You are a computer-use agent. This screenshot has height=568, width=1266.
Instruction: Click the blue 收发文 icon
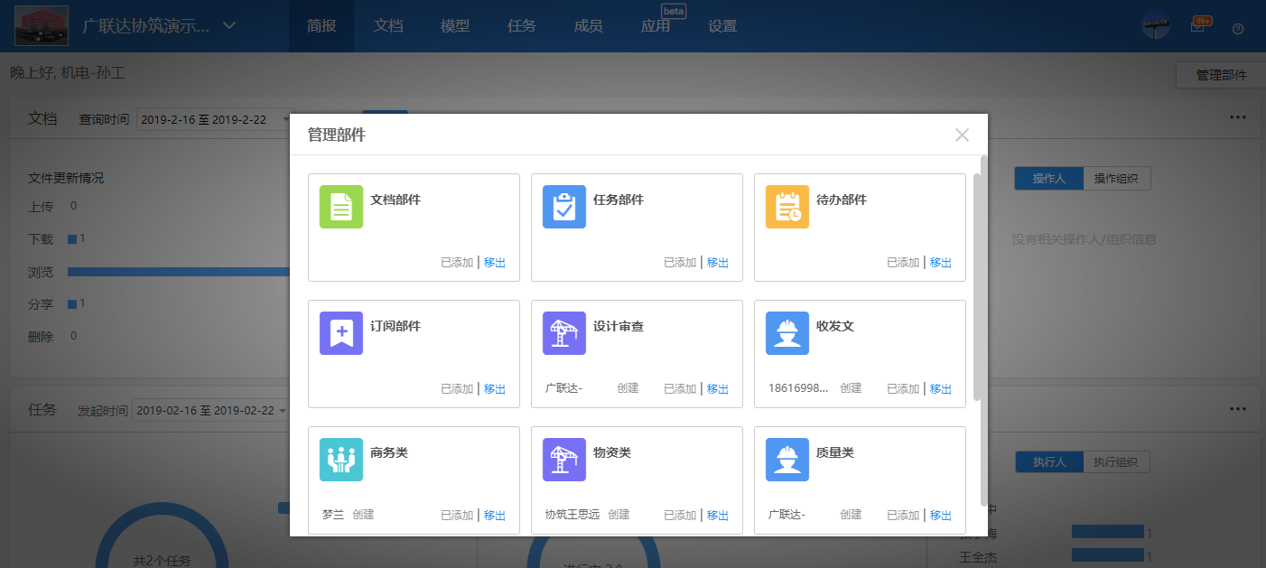[x=787, y=332]
